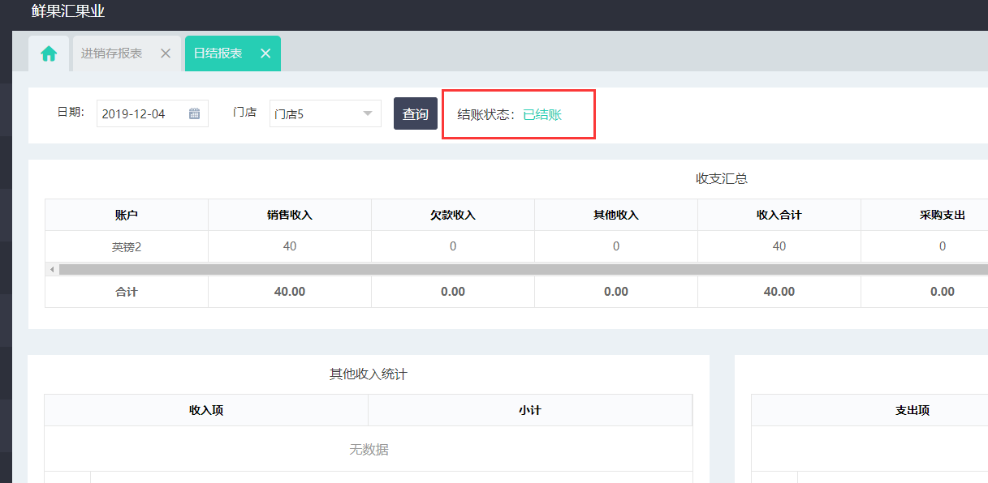Click the 其他收入统计 panel title
The height and width of the screenshot is (483, 988).
click(x=369, y=374)
